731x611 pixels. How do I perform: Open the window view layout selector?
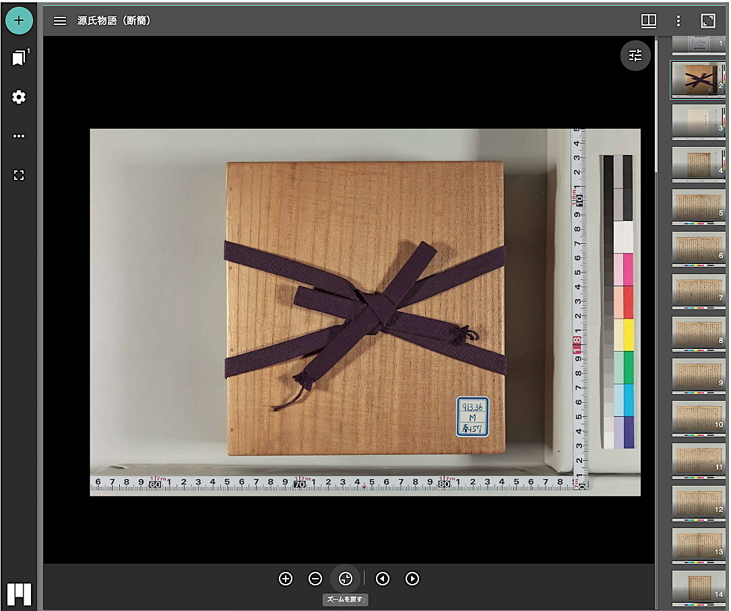point(648,21)
